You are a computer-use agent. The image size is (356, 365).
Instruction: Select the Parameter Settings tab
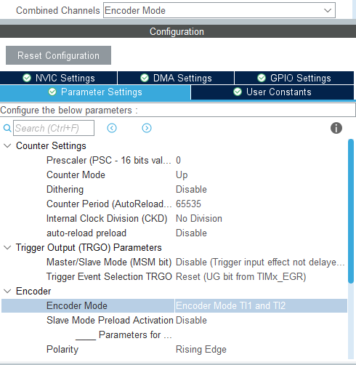[95, 92]
